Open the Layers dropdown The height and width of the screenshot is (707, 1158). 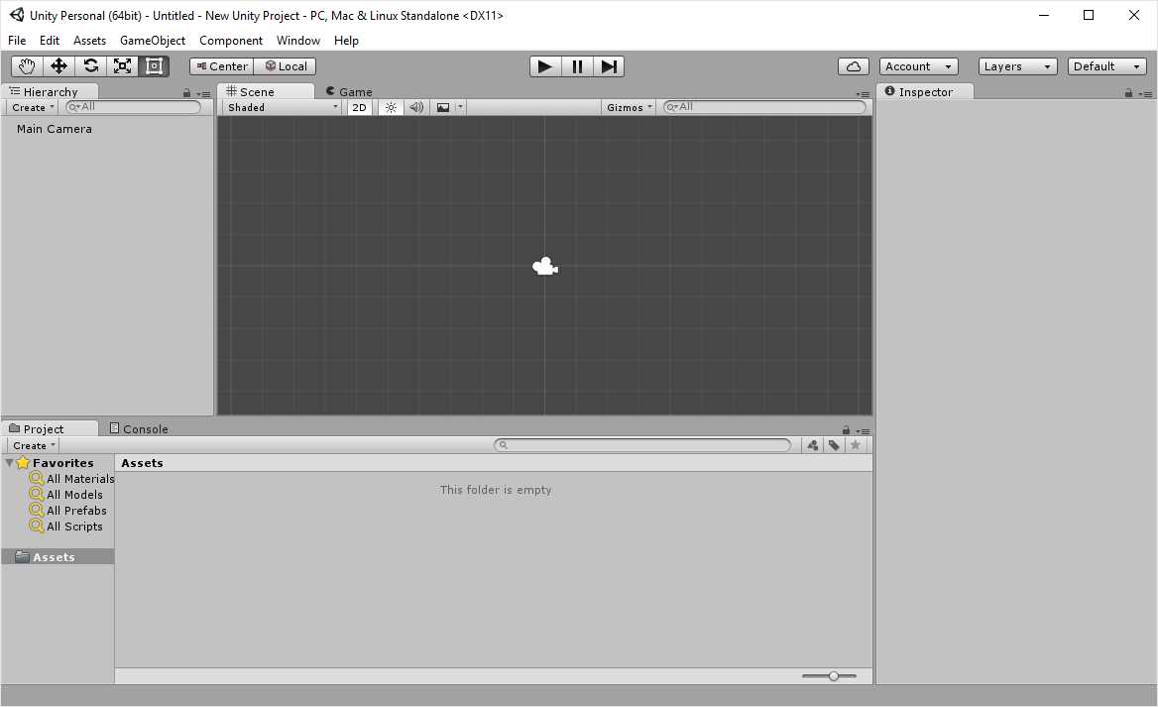click(x=1017, y=65)
